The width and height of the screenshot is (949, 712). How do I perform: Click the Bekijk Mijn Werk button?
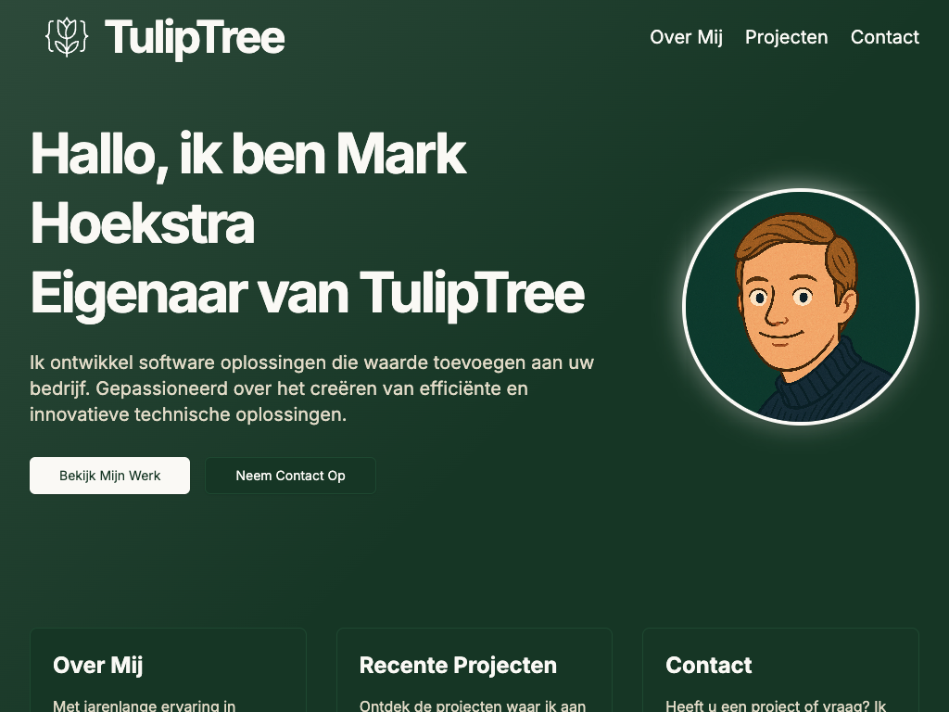pos(109,476)
